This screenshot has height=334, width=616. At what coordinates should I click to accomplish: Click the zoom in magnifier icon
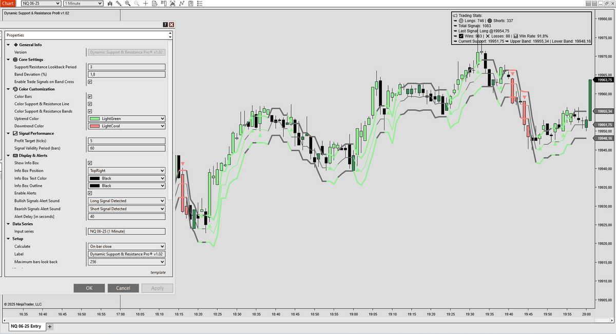point(128,4)
